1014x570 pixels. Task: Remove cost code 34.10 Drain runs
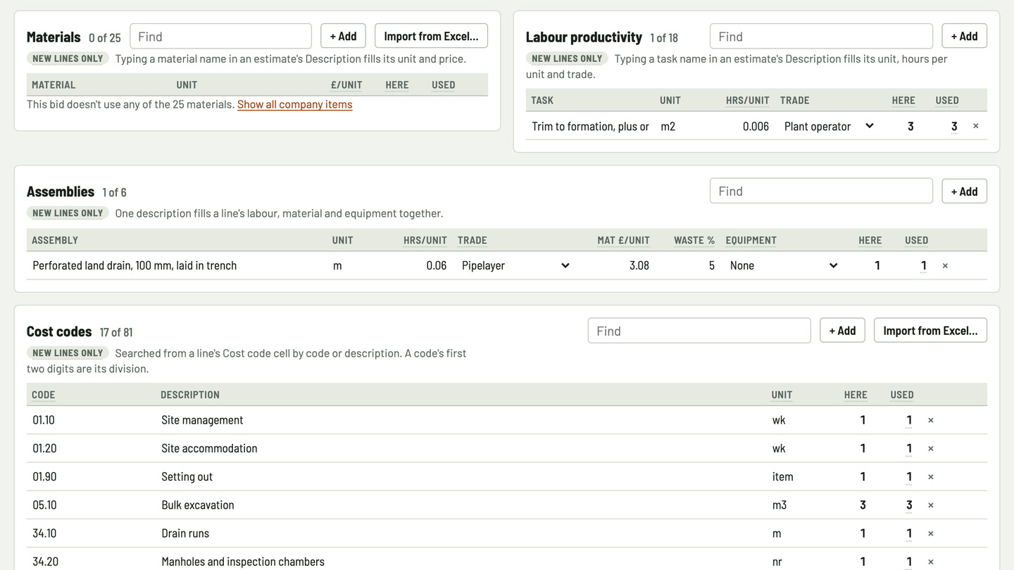[930, 533]
